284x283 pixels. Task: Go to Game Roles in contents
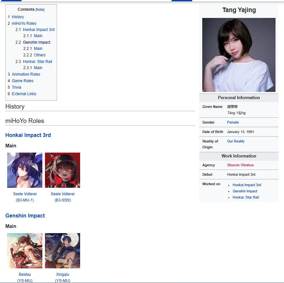pos(23,81)
